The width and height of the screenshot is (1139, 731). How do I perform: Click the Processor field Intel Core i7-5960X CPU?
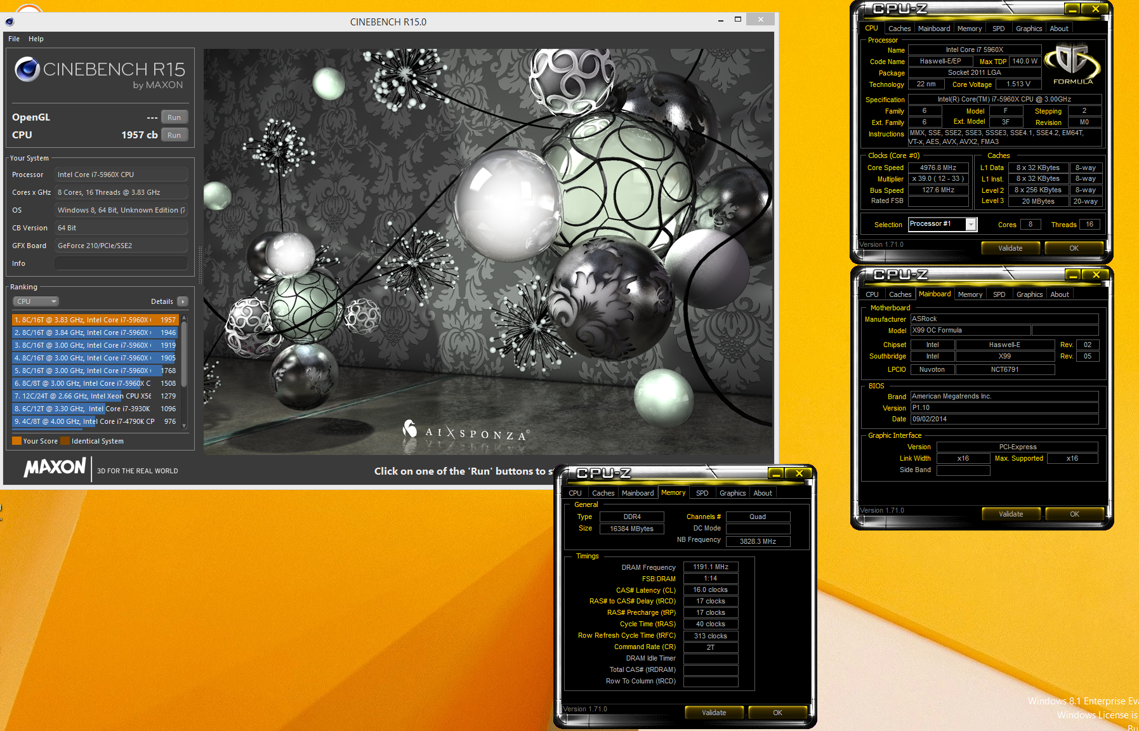[121, 175]
